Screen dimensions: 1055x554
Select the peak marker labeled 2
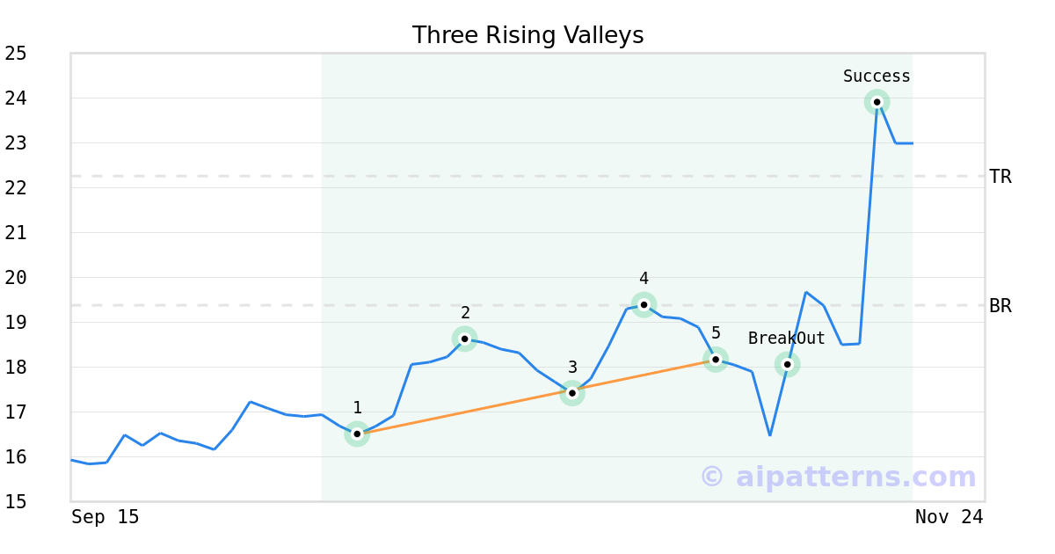(465, 339)
